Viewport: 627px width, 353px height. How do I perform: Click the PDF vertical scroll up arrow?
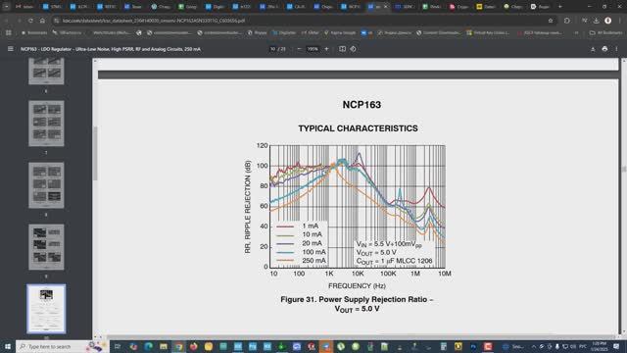click(623, 61)
